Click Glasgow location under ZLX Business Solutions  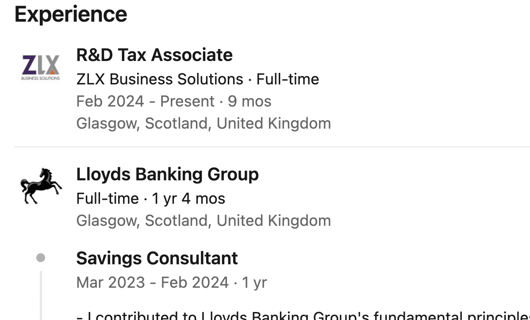click(x=204, y=124)
